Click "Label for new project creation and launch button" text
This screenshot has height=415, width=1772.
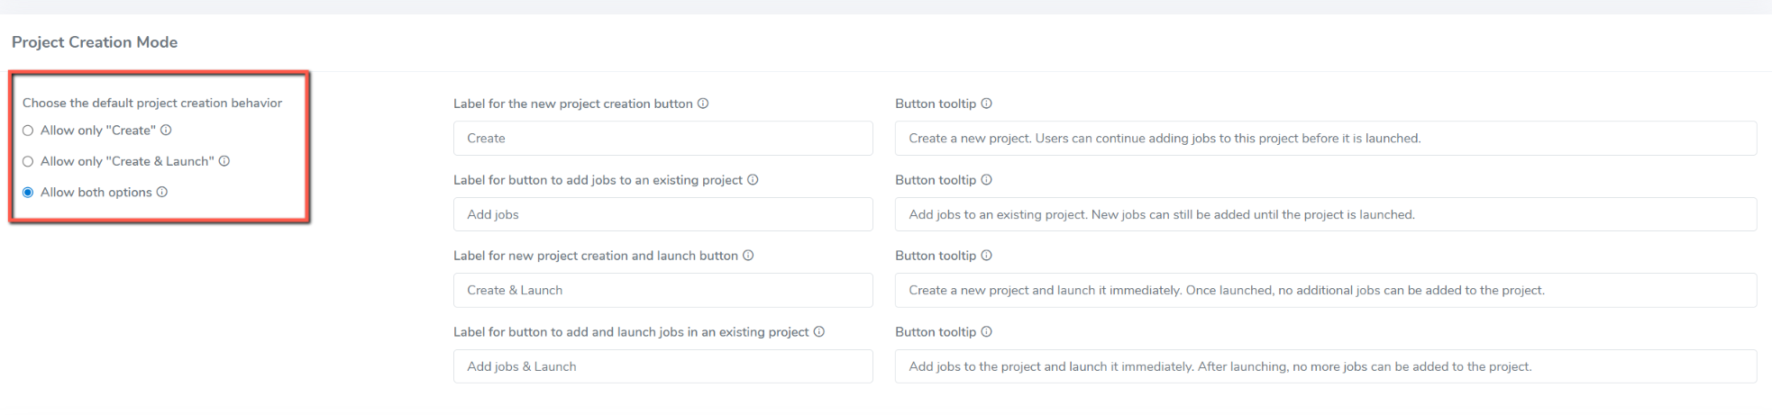click(596, 256)
